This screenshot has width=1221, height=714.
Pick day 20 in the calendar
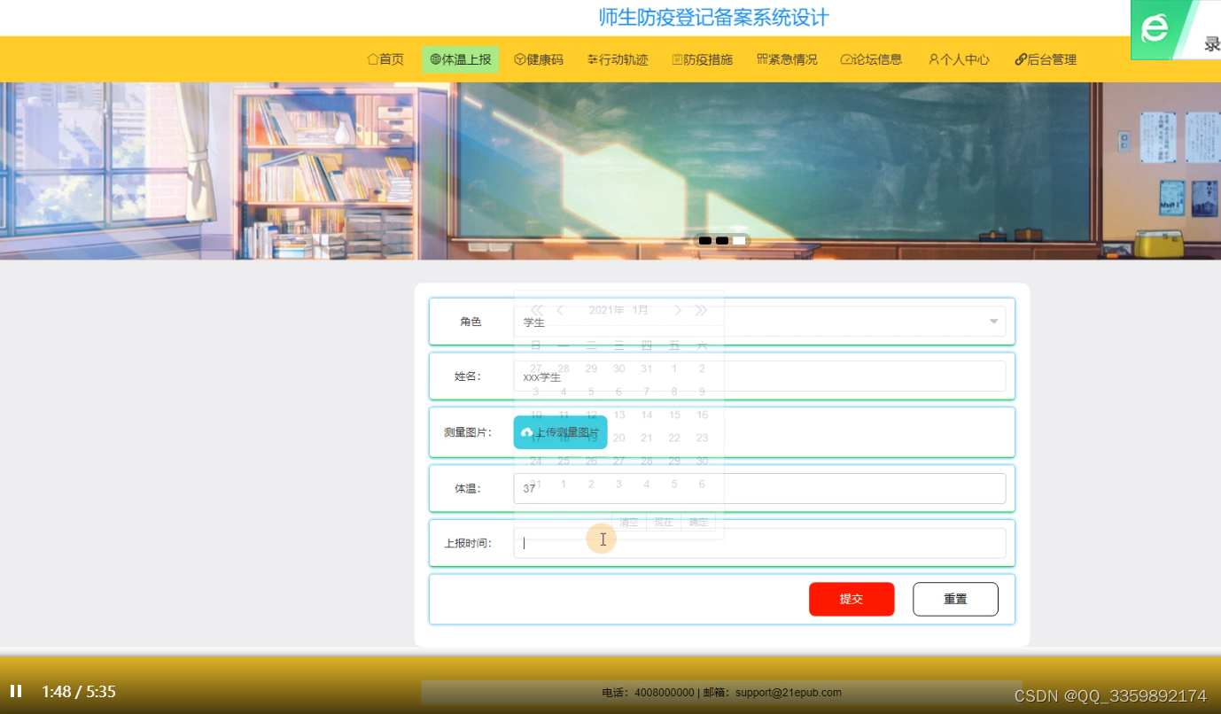point(619,438)
